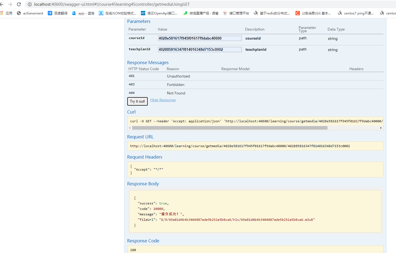Open the 百度翻译 bookmark
The height and width of the screenshot is (253, 396).
[x=58, y=13]
